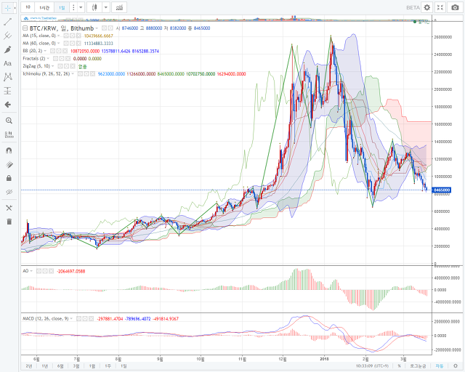Hide the MA (60, close, 0) indicator

coord(66,44)
